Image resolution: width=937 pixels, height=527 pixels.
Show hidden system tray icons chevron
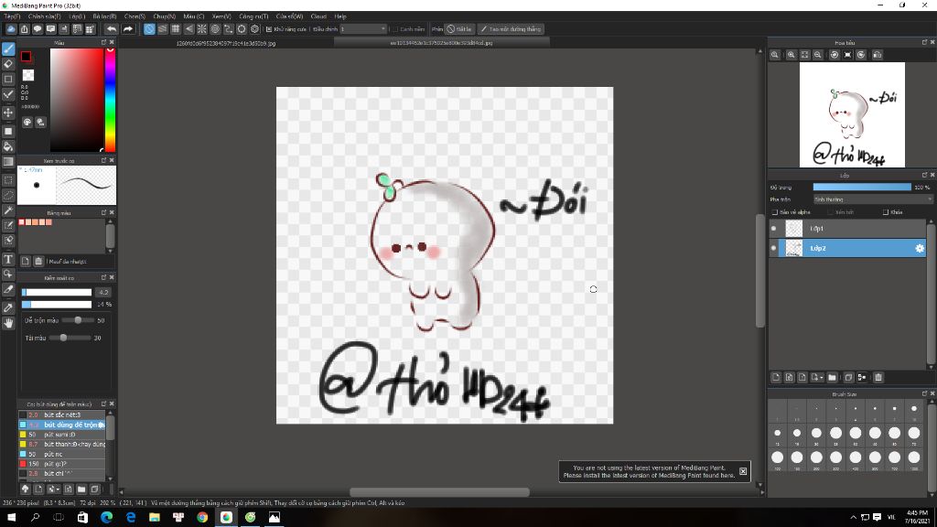click(853, 518)
